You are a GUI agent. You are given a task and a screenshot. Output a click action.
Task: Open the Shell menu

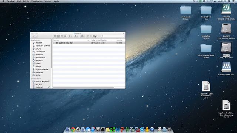[19, 1]
